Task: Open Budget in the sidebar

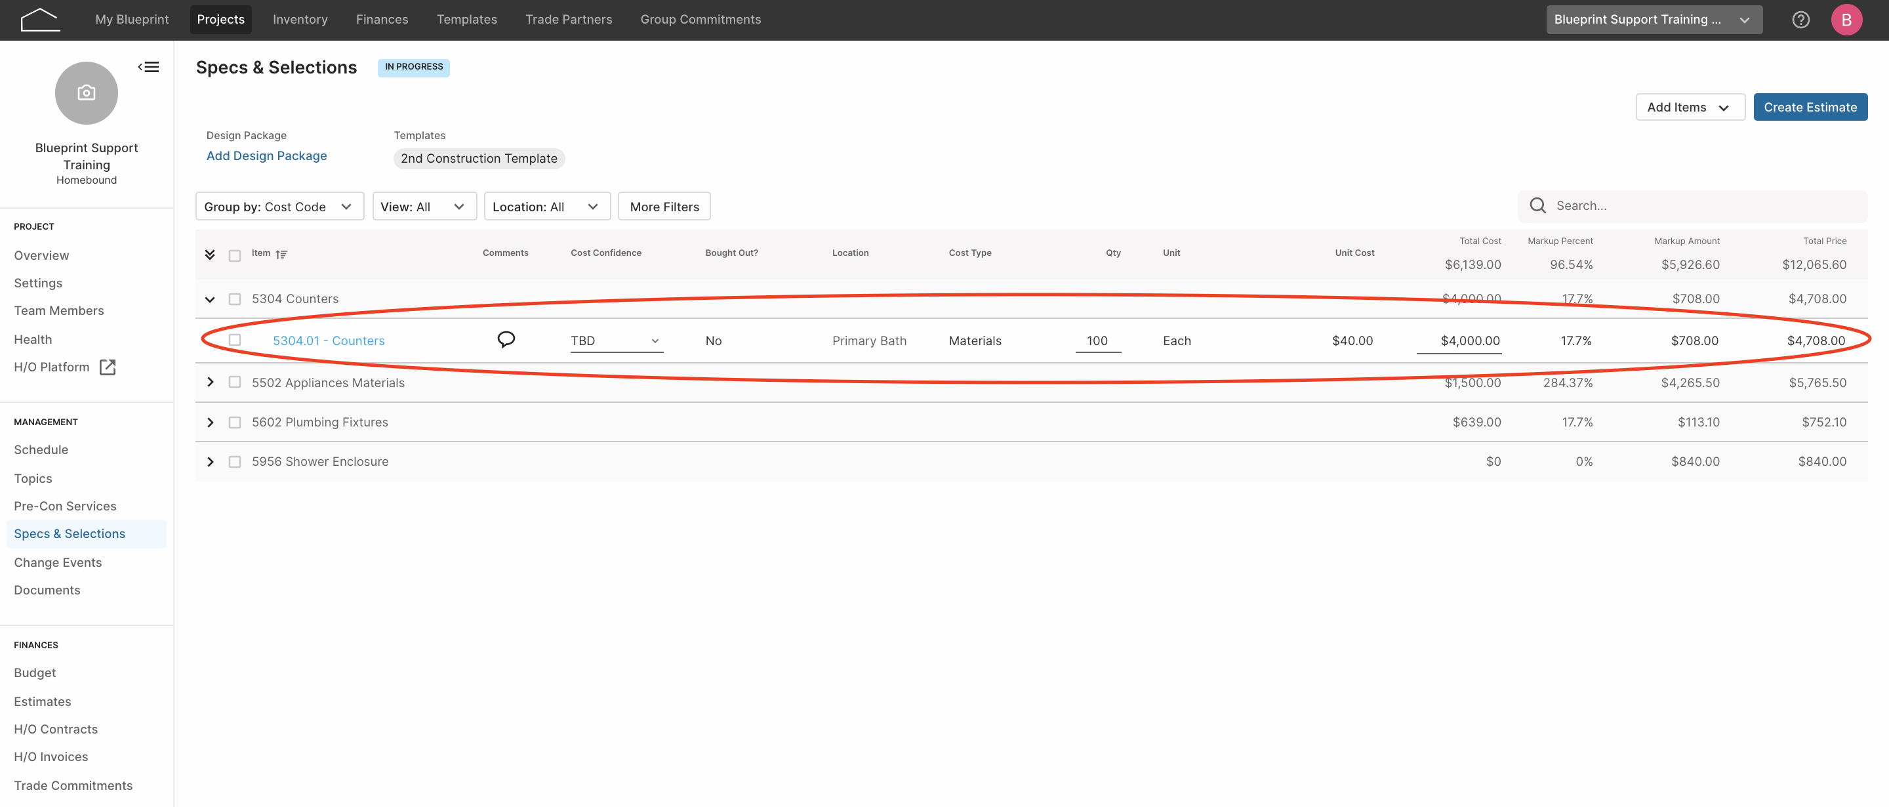Action: pos(35,672)
